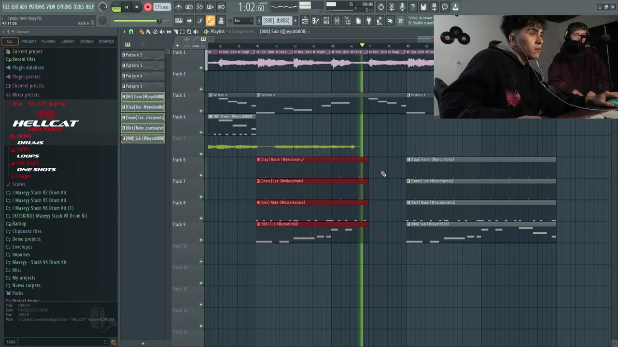This screenshot has height=347, width=618.
Task: Toggle the recording countdown icon
Action: point(199,7)
